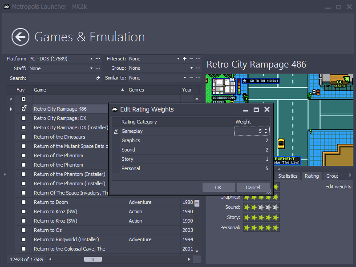Mark Return to Oz as favorite
This screenshot has height=267, width=356.
pos(24,230)
